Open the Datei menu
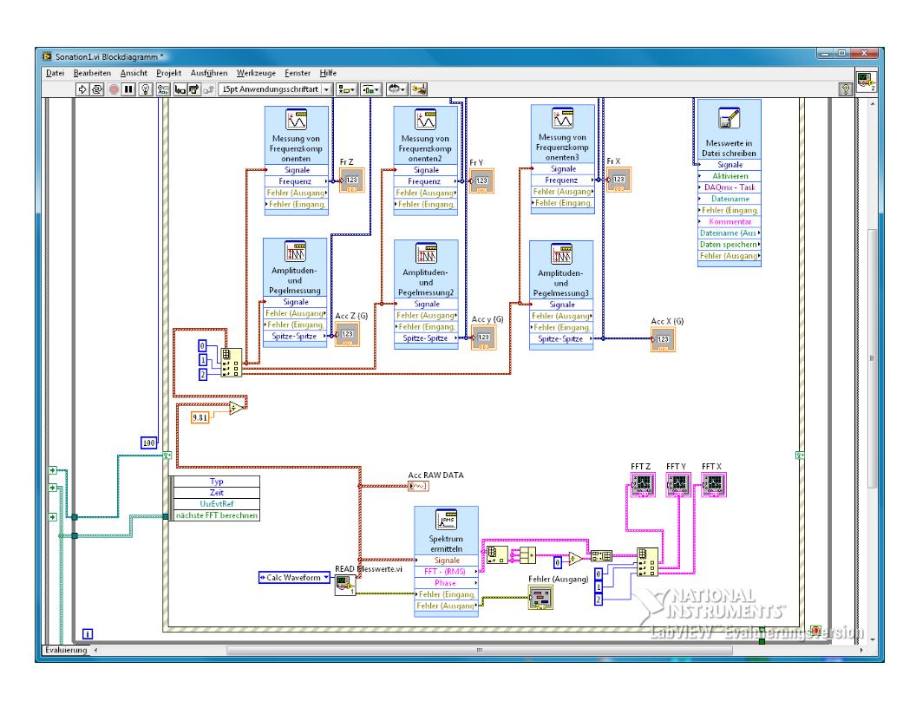The width and height of the screenshot is (916, 708). (55, 73)
